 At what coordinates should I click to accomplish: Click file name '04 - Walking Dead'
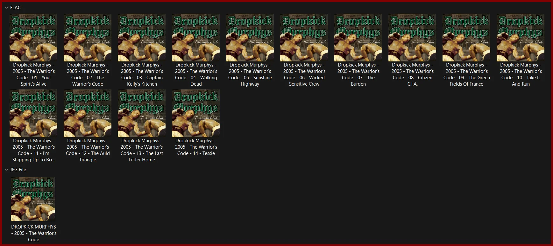tap(196, 74)
